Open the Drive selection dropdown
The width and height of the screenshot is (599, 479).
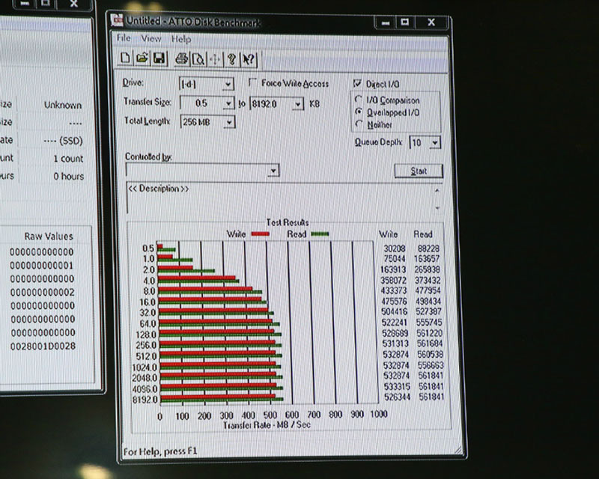(x=227, y=84)
